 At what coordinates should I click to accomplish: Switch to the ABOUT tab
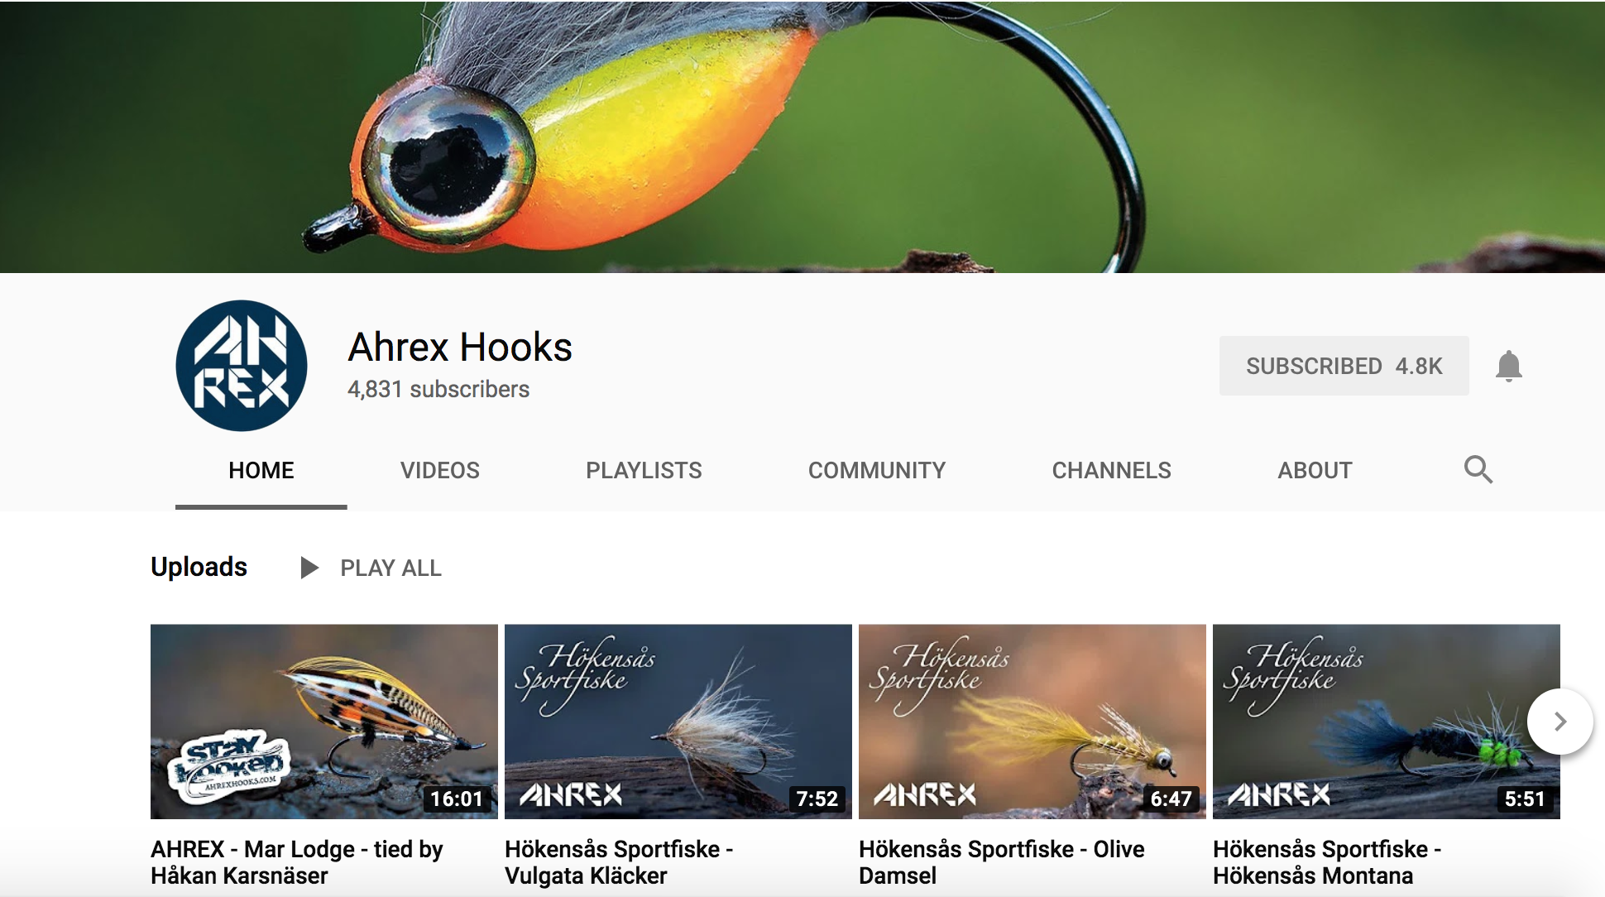[1315, 470]
